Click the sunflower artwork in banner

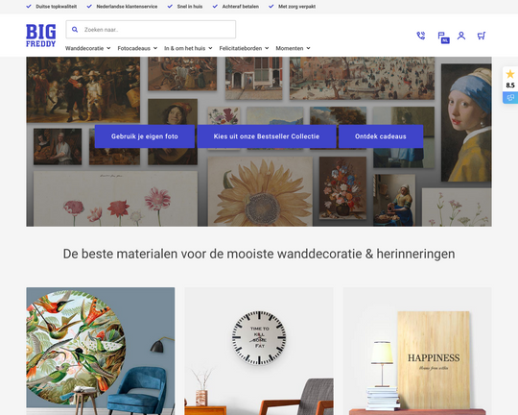click(260, 191)
